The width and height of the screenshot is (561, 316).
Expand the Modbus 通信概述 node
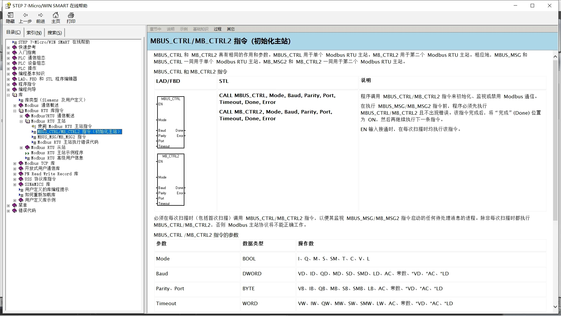click(15, 106)
